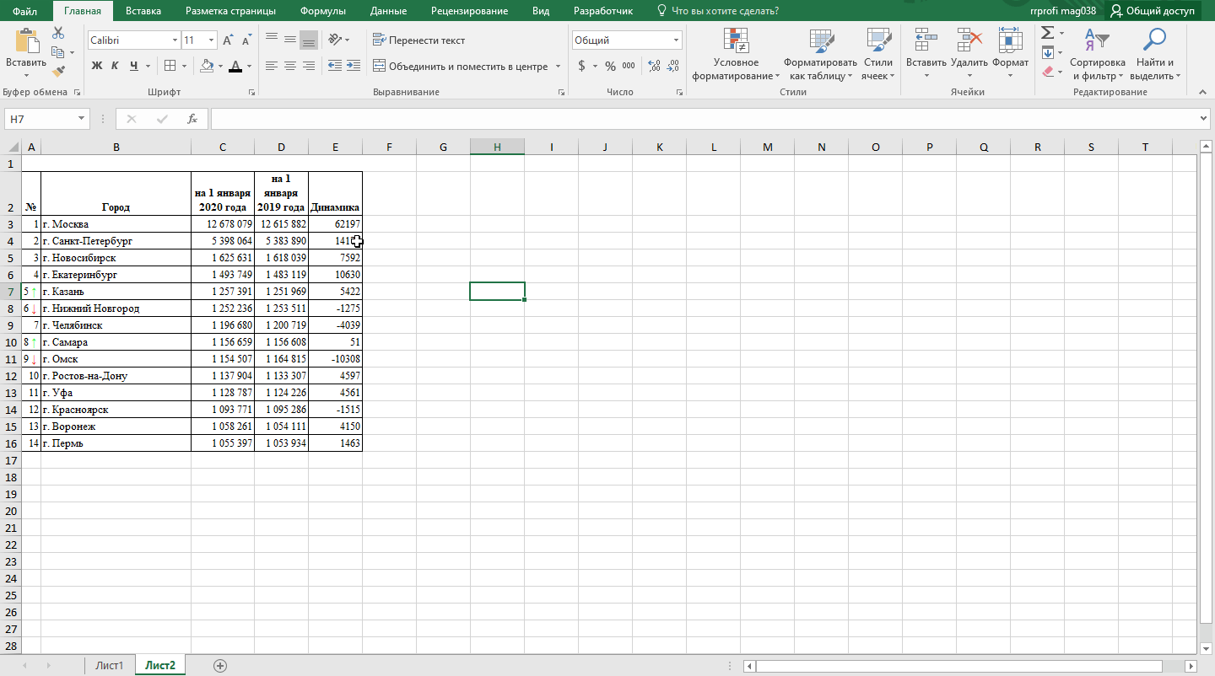
Task: Apply fill color with paint bucket
Action: pyautogui.click(x=207, y=66)
